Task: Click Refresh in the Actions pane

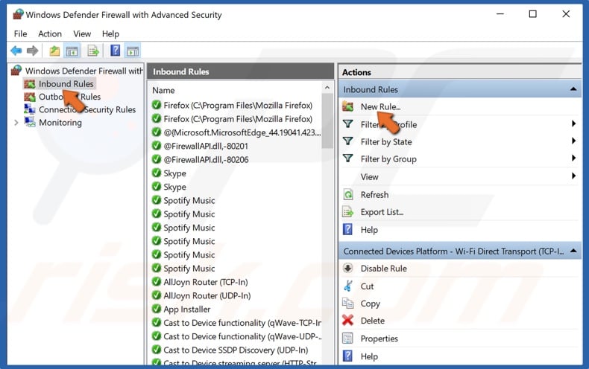Action: tap(374, 195)
